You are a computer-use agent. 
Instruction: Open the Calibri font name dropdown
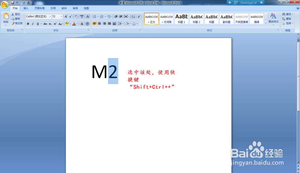(50, 16)
